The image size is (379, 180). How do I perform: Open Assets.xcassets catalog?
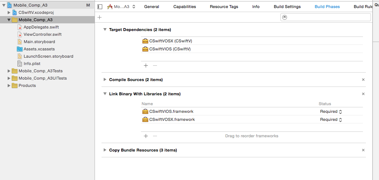click(x=39, y=49)
